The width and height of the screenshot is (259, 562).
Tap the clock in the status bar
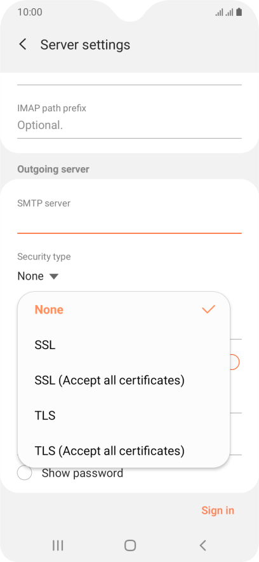point(30,12)
